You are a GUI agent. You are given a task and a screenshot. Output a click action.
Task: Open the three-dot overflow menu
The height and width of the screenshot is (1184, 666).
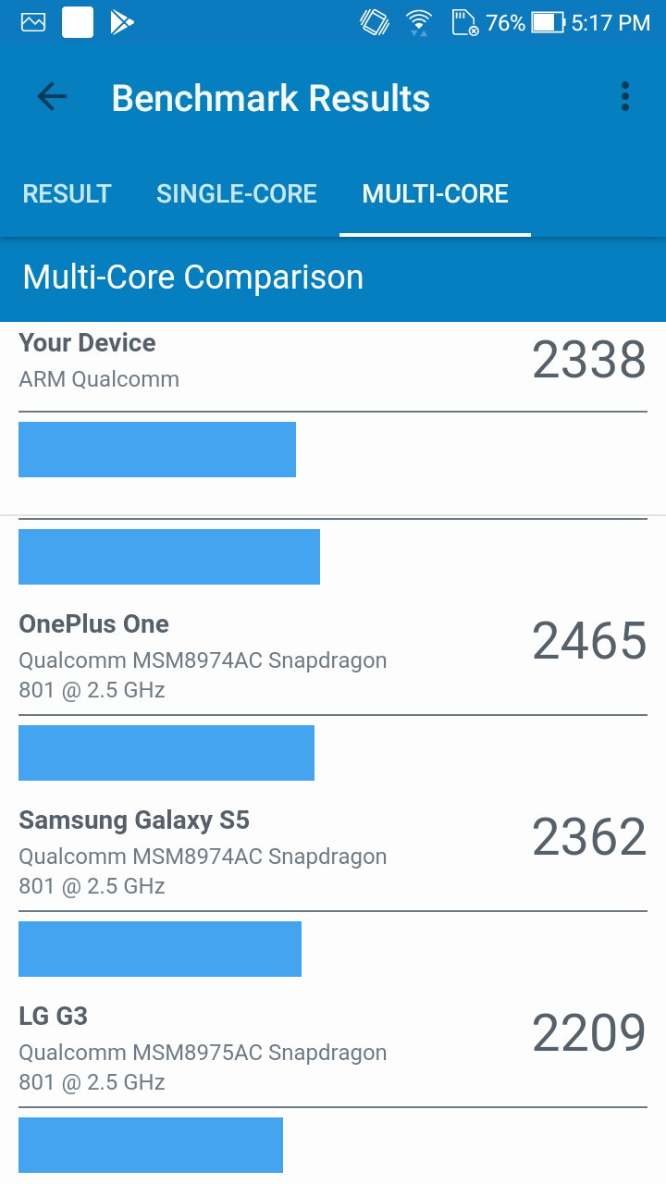click(625, 97)
